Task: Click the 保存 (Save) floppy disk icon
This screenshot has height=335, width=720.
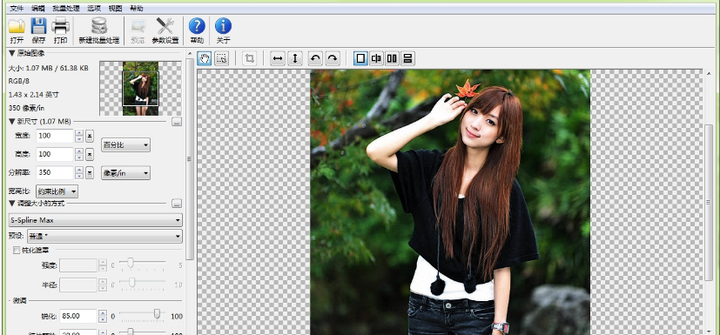Action: click(x=38, y=26)
